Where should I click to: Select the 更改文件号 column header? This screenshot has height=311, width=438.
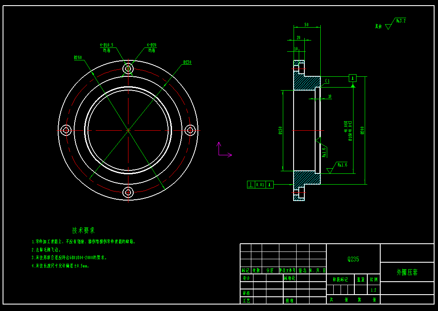click(287, 270)
